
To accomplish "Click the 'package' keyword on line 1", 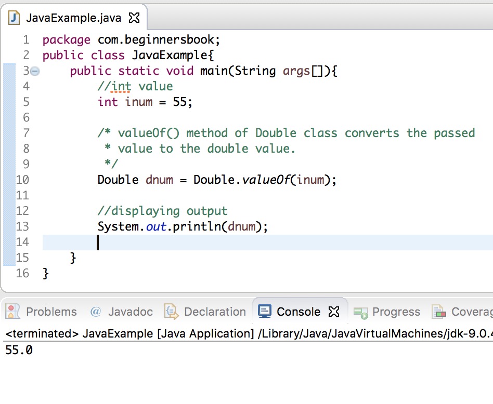I will pos(67,40).
